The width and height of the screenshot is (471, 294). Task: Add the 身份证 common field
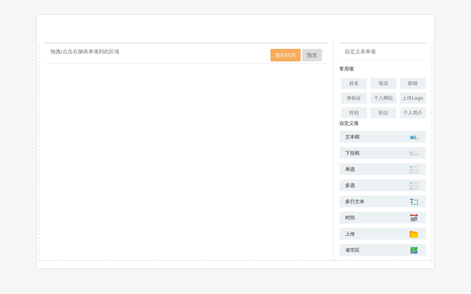354,98
